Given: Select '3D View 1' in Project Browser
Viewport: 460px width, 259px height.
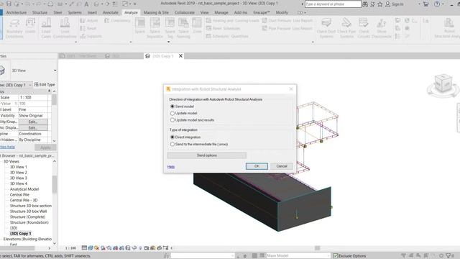Looking at the screenshot, I should tap(18, 167).
